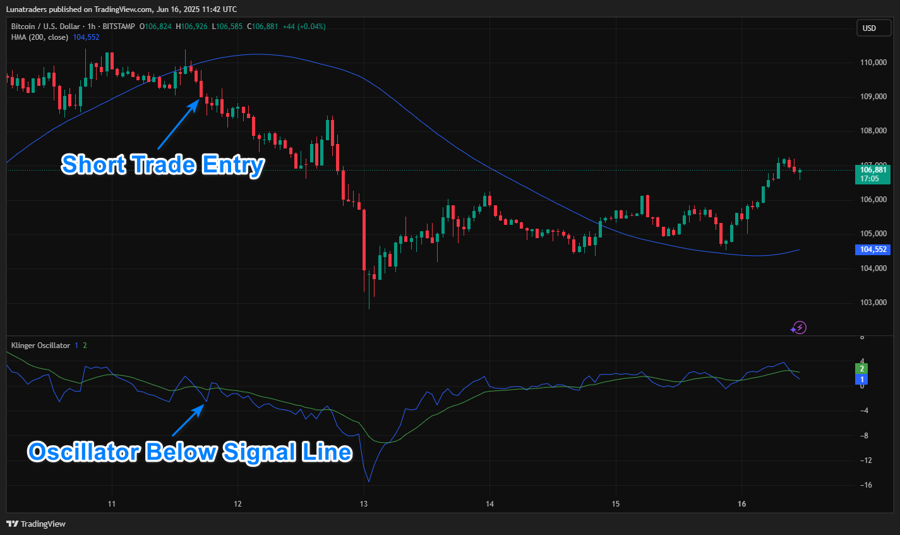Click the blue arrow pointing at the entry candle
Screen dimensions: 900x535
pyautogui.click(x=177, y=125)
